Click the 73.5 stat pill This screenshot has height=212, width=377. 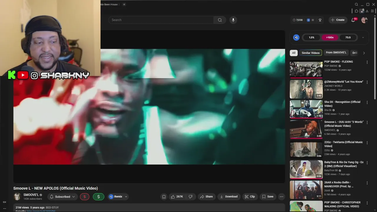(348, 37)
